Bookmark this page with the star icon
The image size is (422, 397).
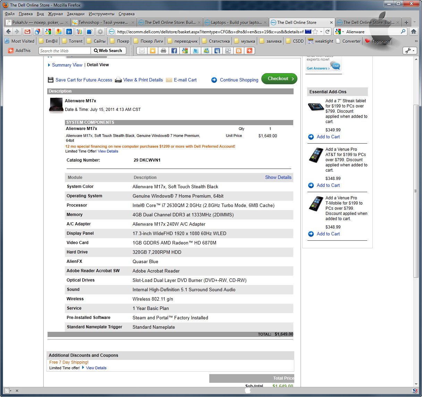[x=315, y=32]
